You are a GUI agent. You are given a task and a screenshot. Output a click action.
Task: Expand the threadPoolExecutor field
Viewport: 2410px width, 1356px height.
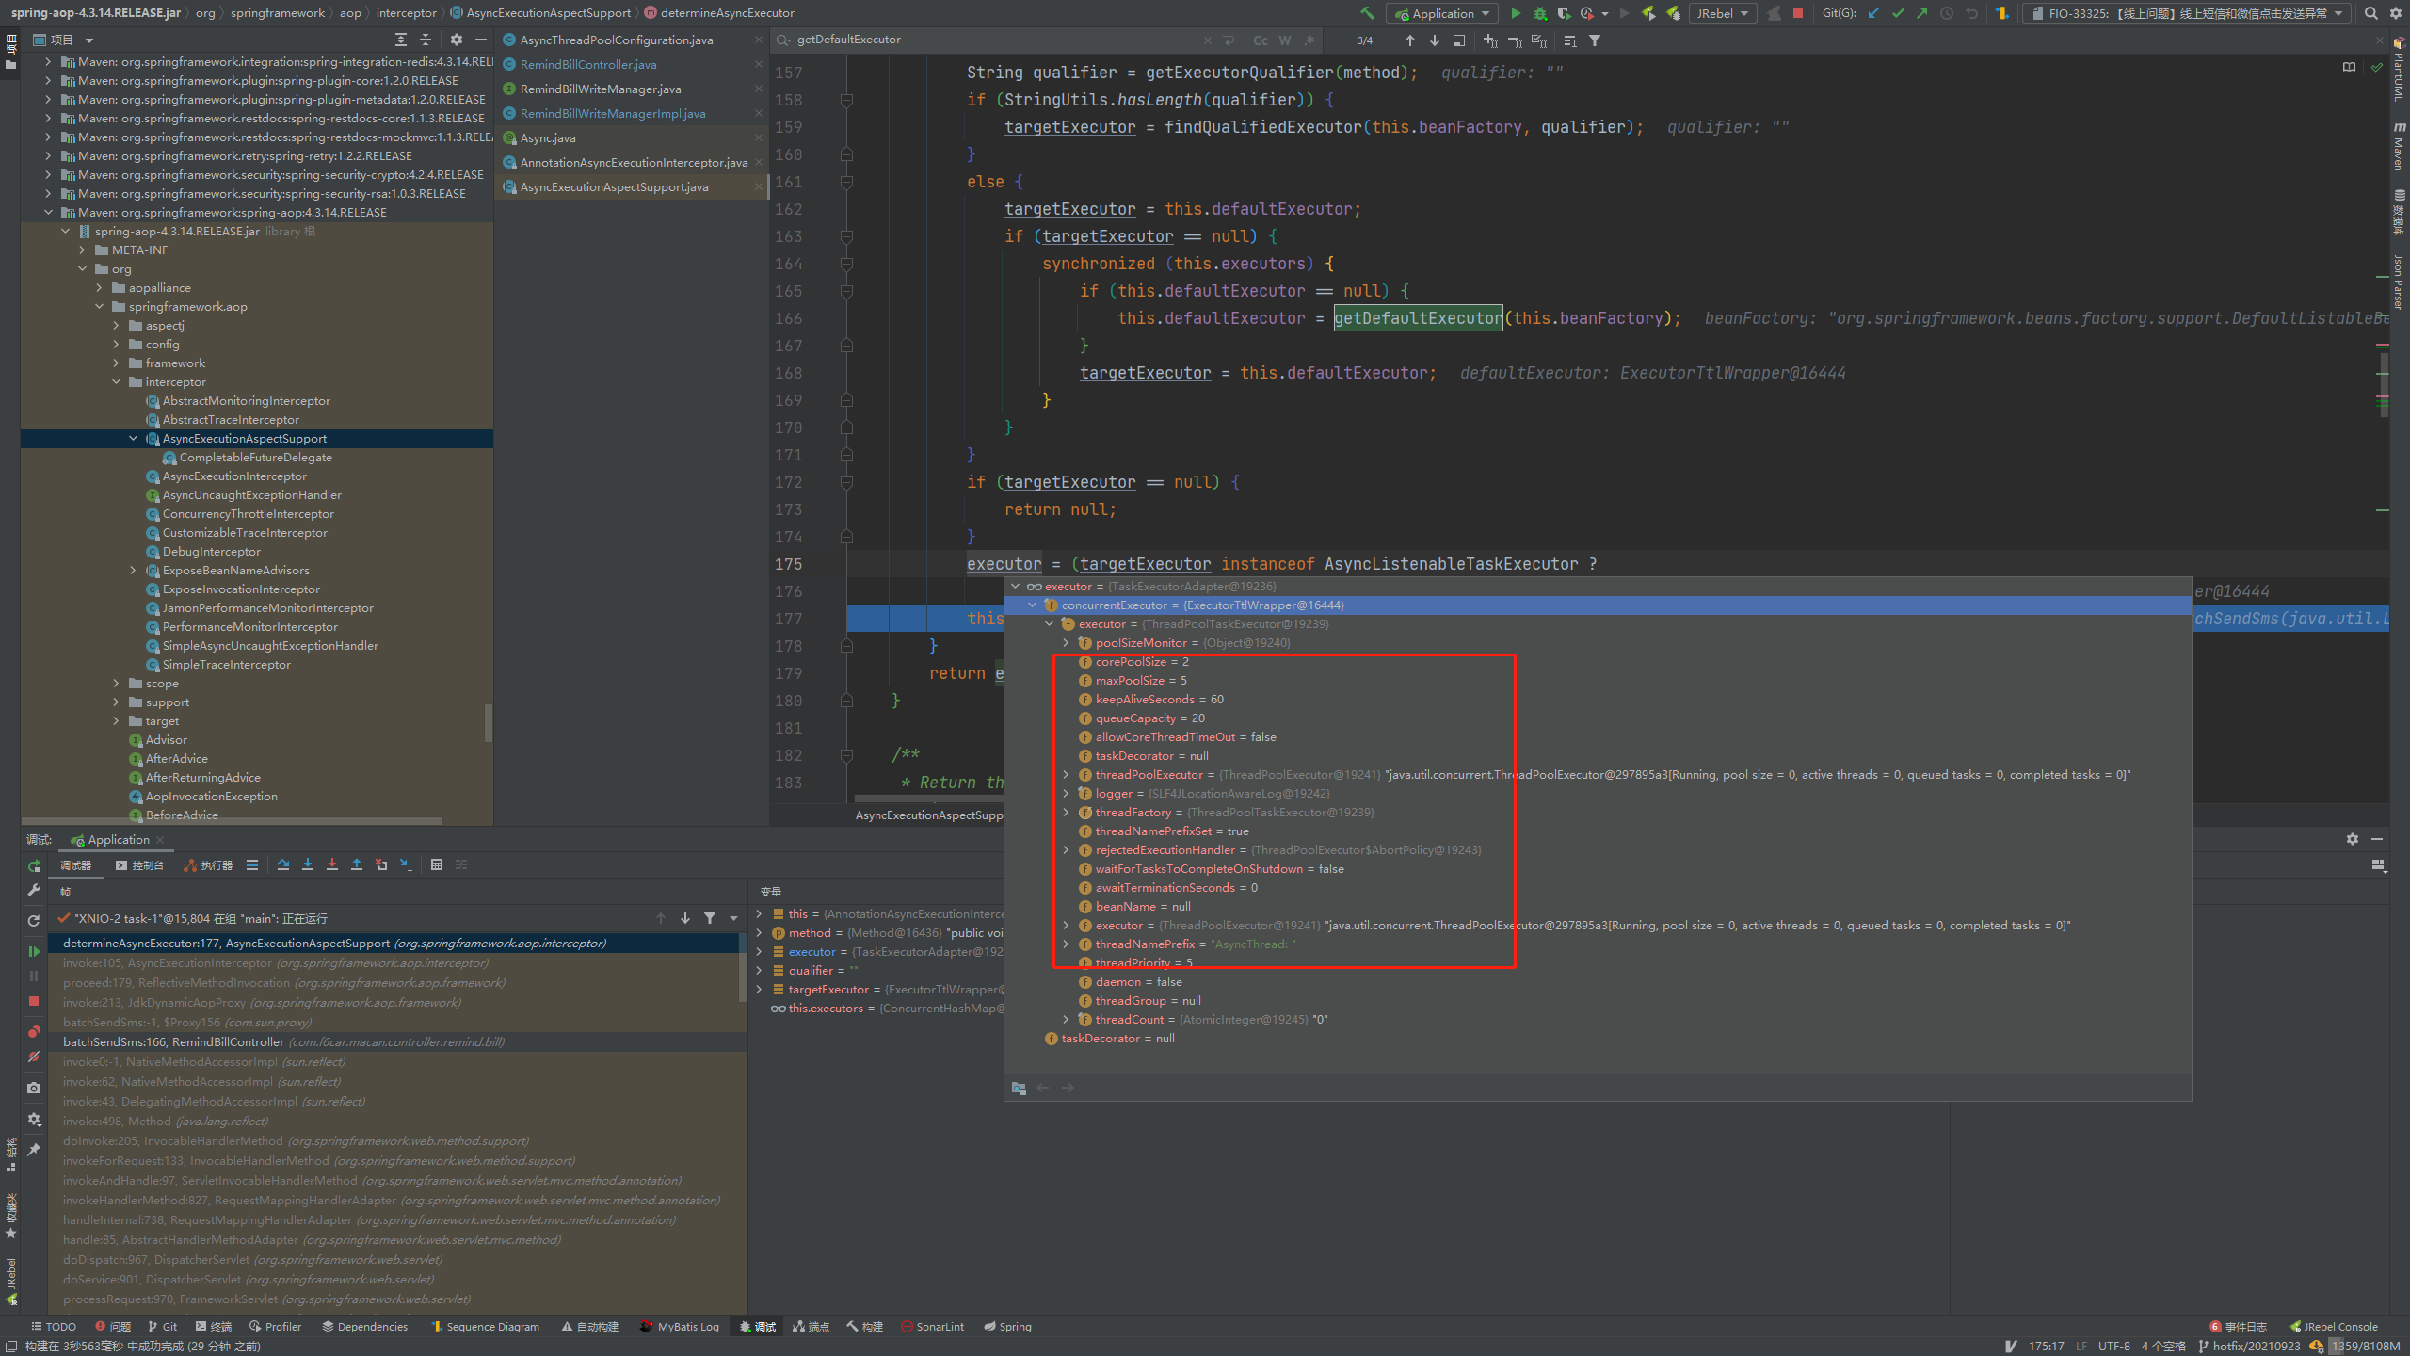pyautogui.click(x=1067, y=775)
